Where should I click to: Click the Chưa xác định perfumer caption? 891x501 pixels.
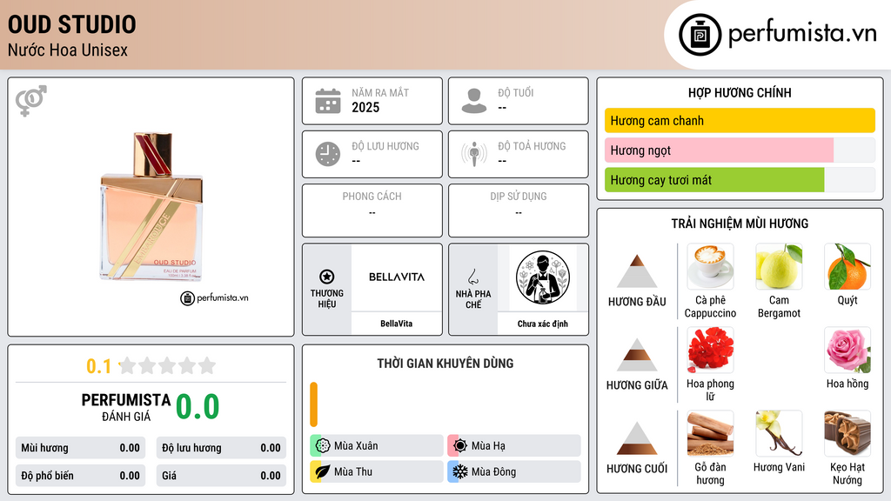pyautogui.click(x=543, y=324)
